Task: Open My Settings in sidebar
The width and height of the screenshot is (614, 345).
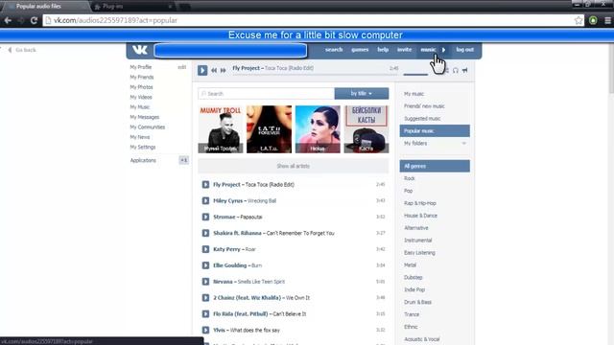Action: (143, 147)
